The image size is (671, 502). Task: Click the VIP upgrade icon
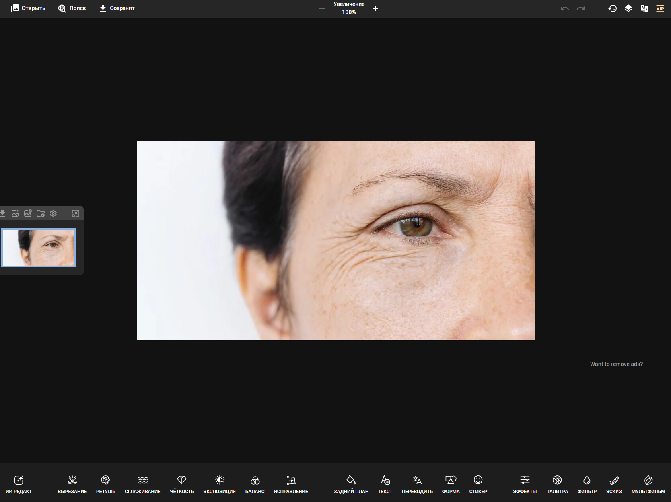point(660,8)
